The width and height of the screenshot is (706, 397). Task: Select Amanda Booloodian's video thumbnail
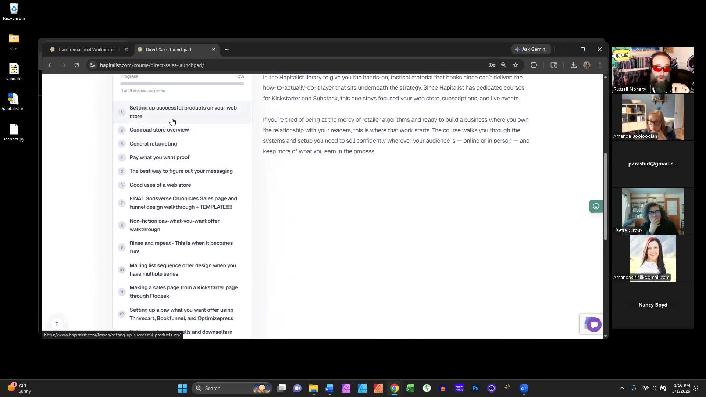point(653,117)
